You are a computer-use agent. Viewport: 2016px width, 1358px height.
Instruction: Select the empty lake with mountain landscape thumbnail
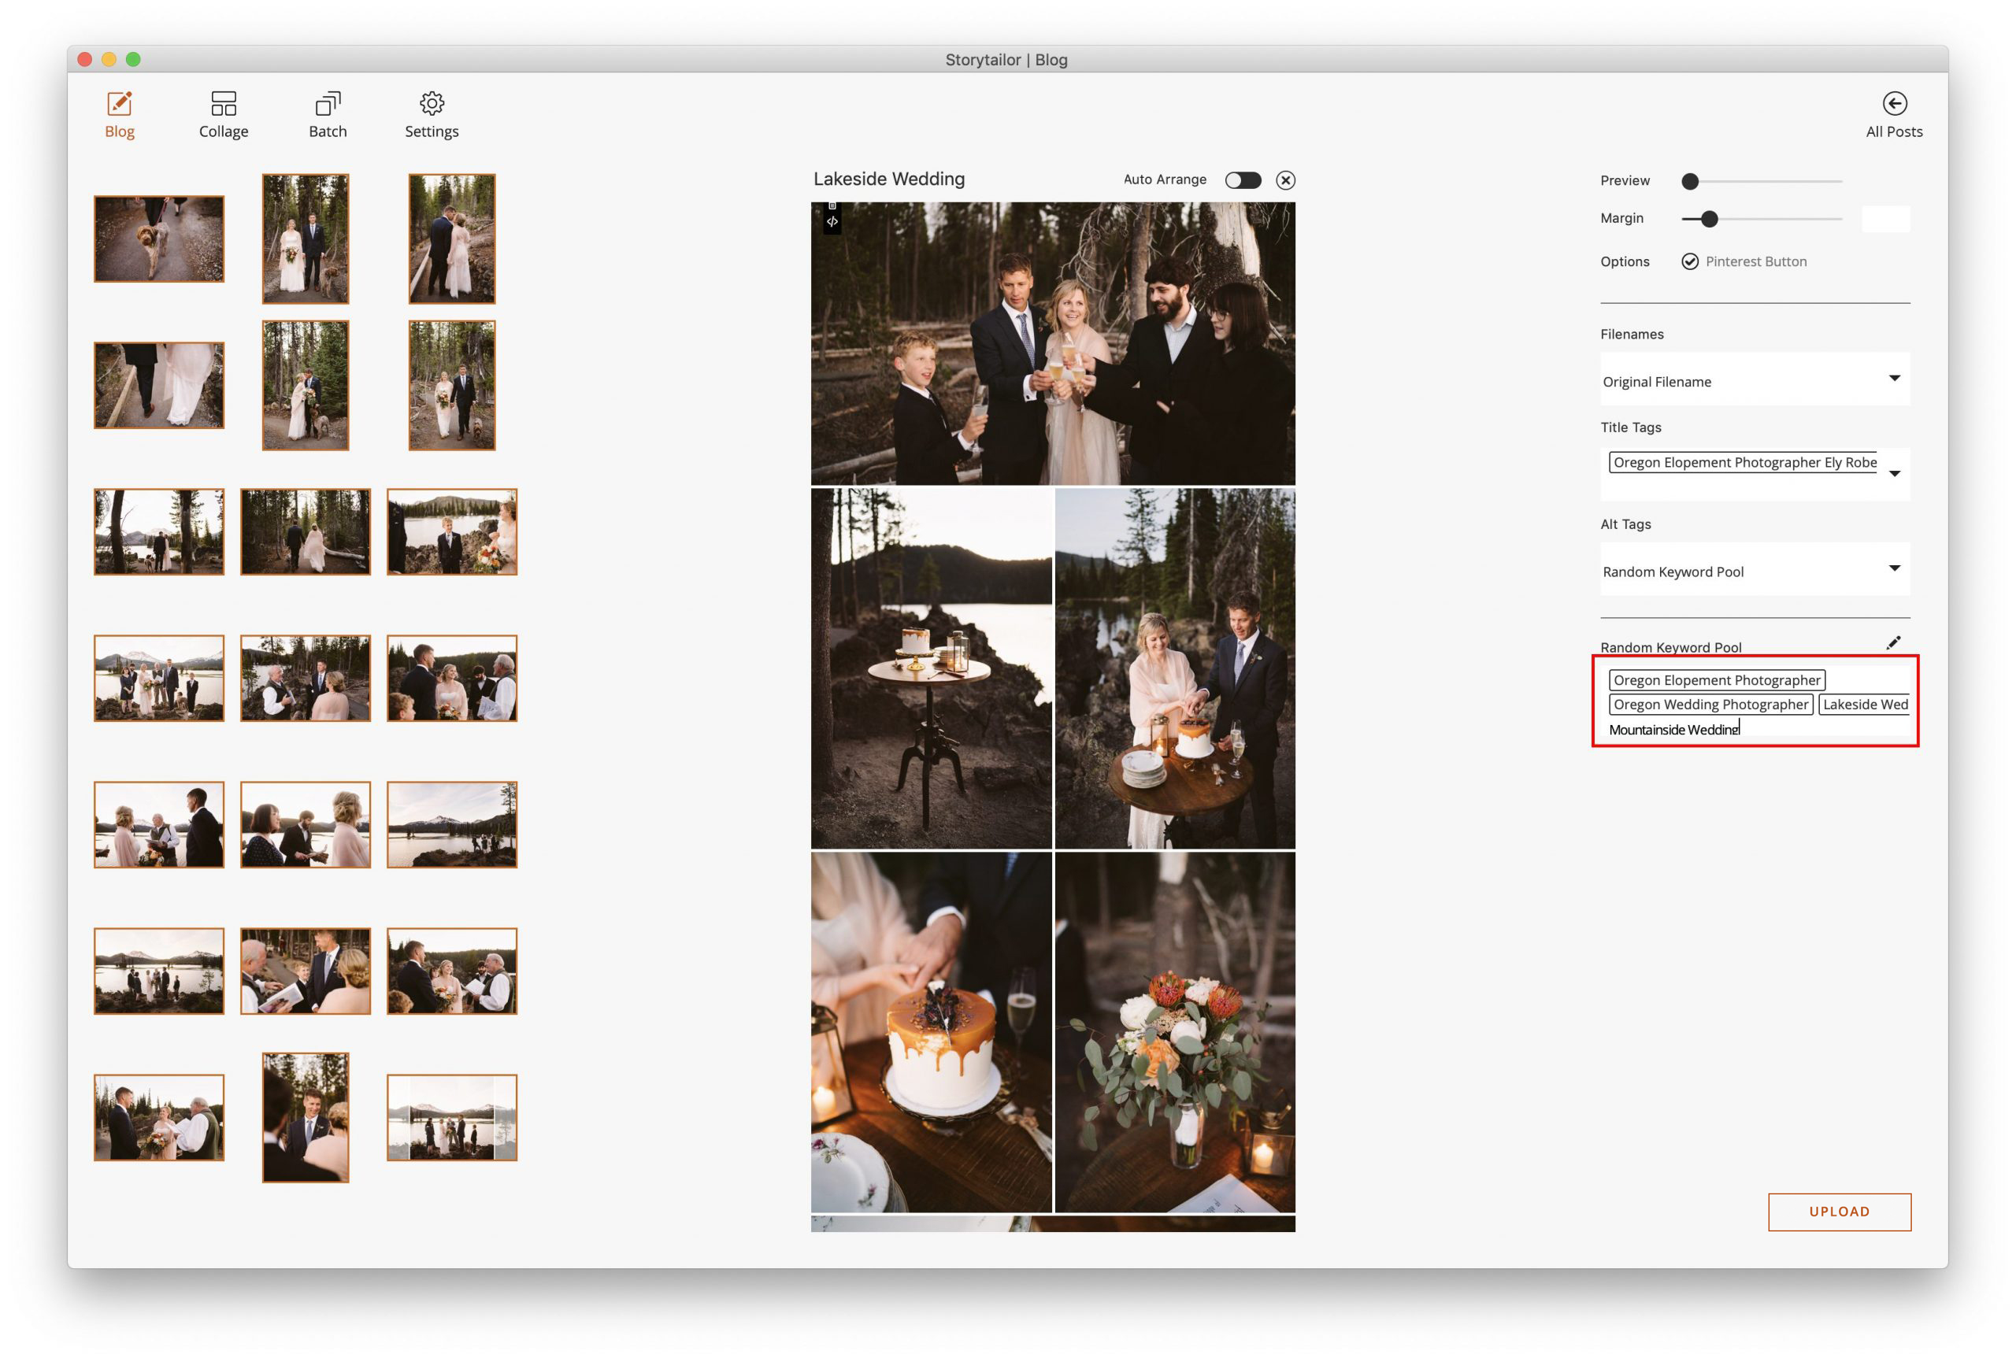(451, 824)
